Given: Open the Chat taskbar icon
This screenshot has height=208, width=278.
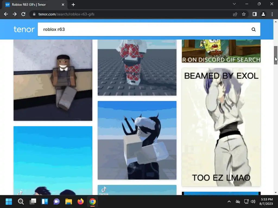Looking at the screenshot, I should (x=56, y=201).
